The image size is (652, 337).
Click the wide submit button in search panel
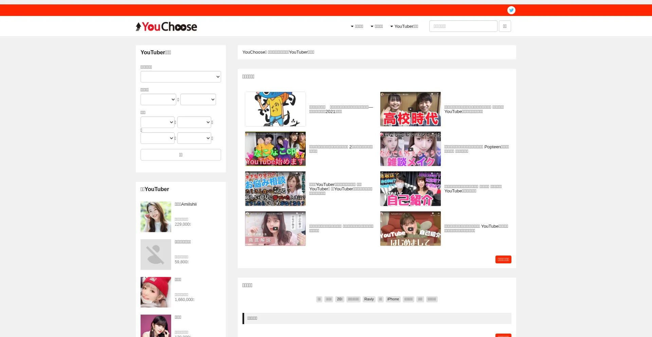(x=181, y=155)
